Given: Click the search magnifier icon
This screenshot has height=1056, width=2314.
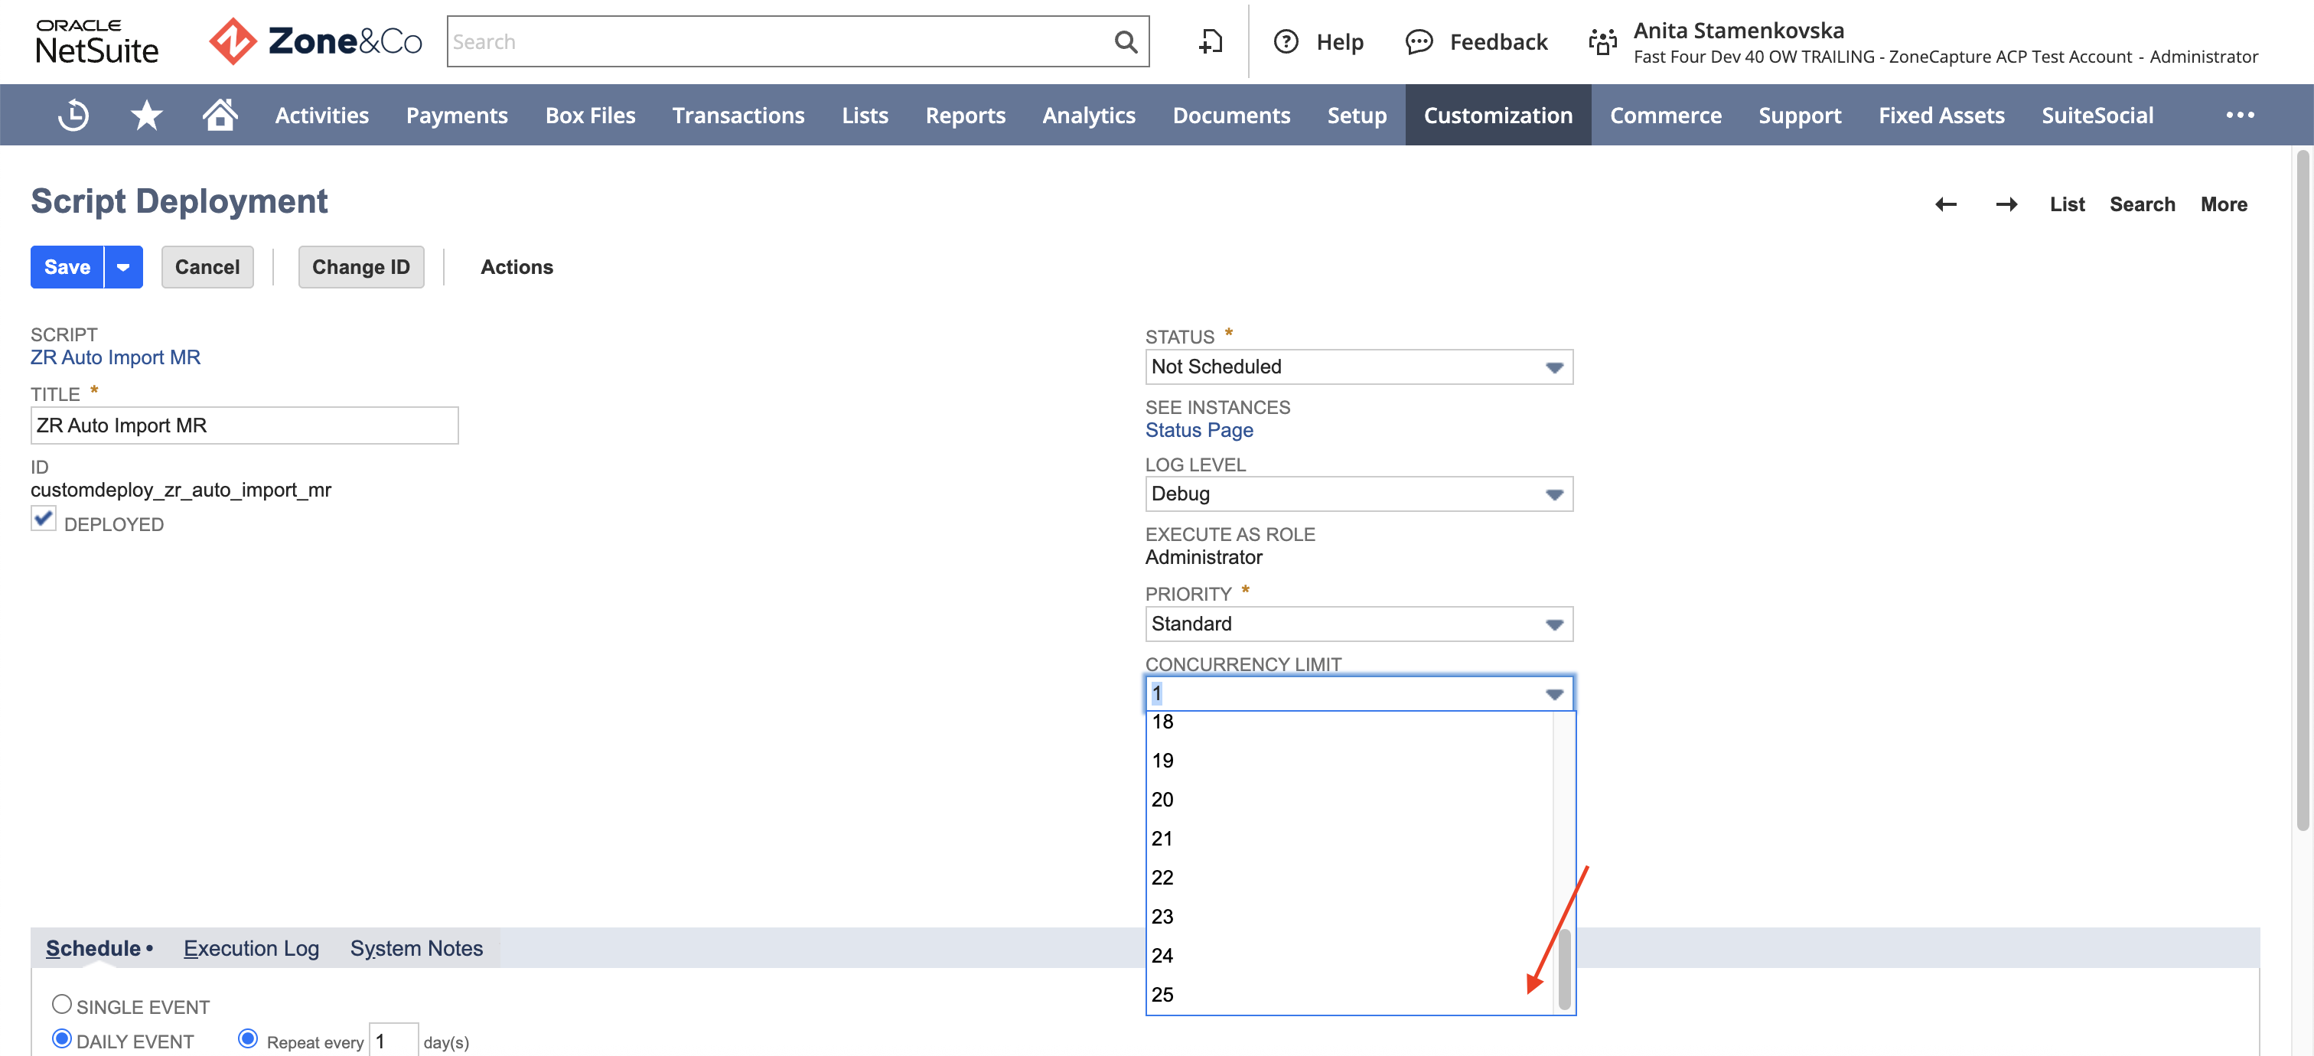Looking at the screenshot, I should [x=1126, y=41].
